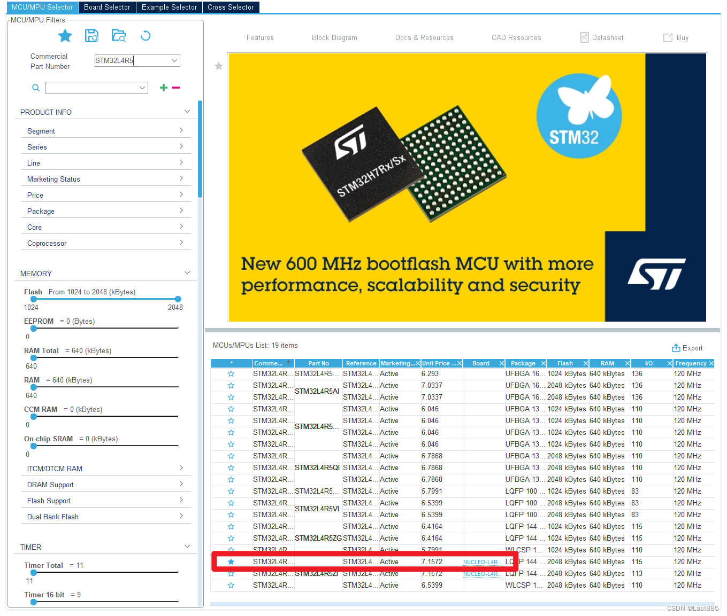Expand the Segment filter

click(181, 130)
